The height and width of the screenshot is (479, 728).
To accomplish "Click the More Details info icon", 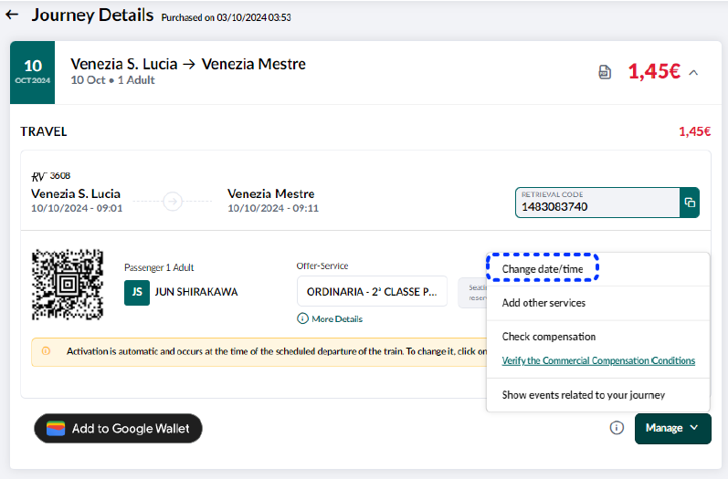I will coord(302,318).
